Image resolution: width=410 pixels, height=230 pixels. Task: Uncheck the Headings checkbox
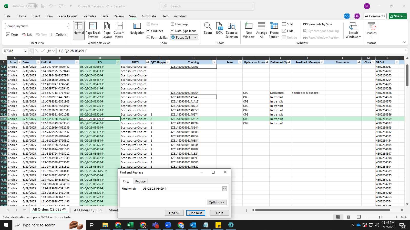172,24
